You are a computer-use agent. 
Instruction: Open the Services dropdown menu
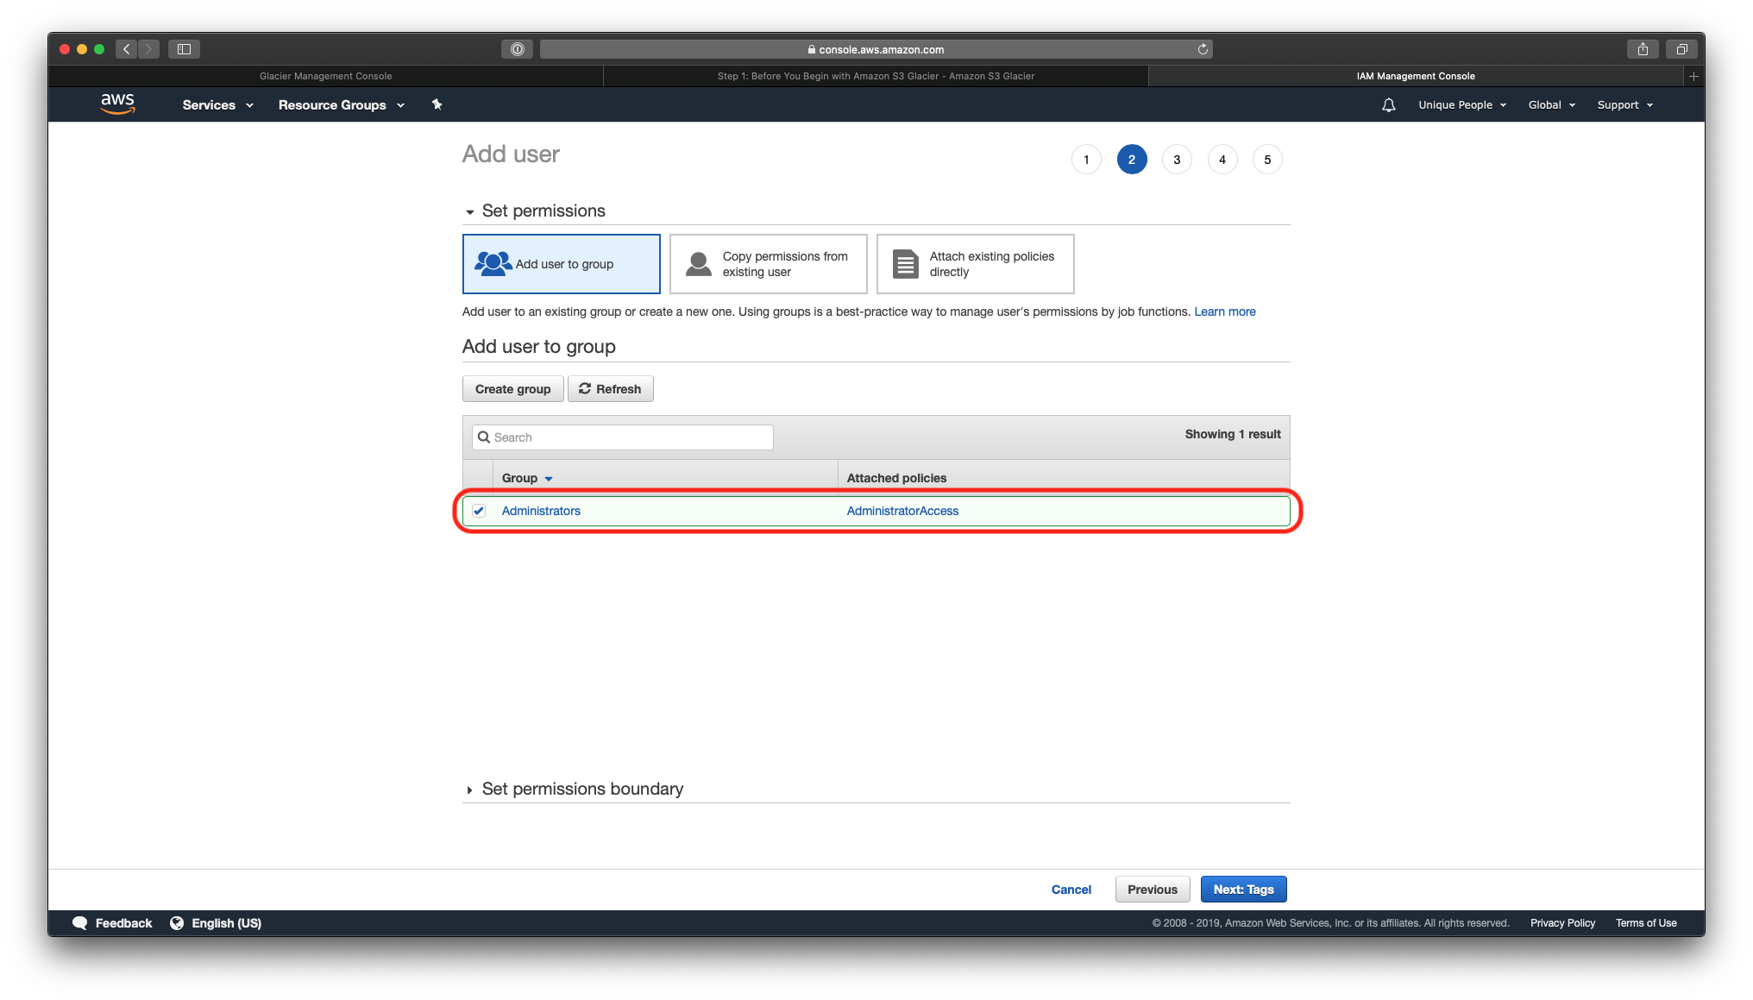click(x=217, y=105)
